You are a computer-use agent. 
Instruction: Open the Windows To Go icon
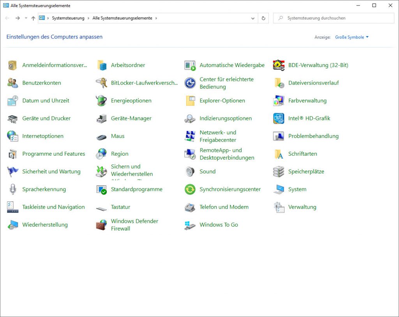pyautogui.click(x=190, y=225)
